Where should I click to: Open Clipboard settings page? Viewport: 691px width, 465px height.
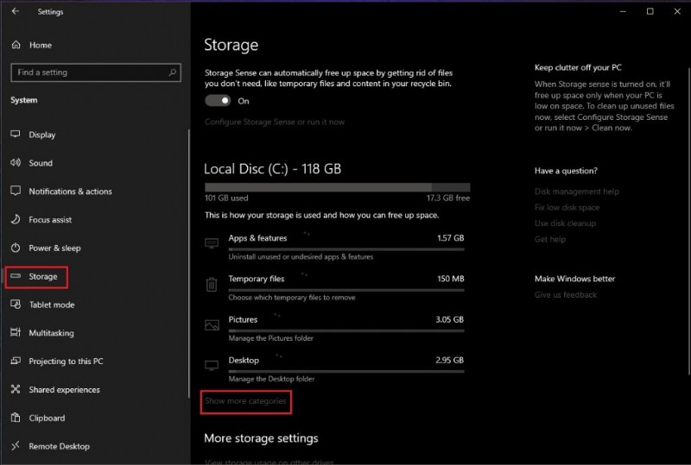click(x=47, y=418)
